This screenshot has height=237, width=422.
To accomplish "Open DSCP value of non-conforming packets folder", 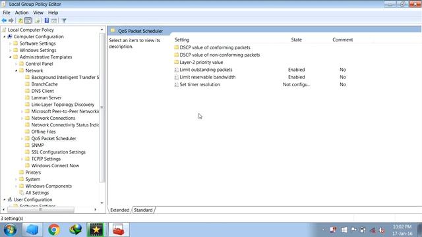I will click(220, 55).
